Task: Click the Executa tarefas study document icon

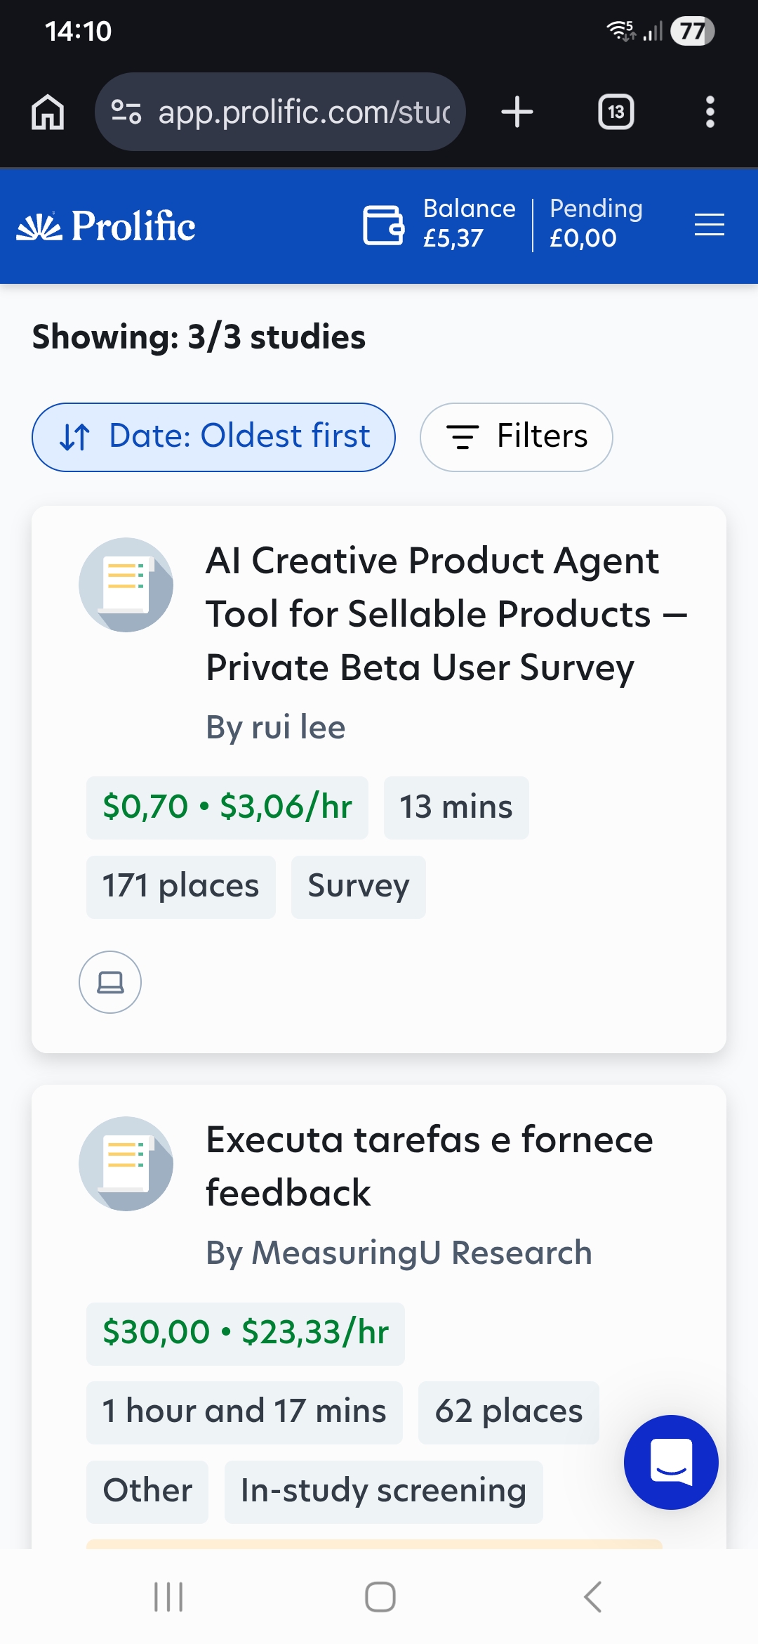Action: (126, 1164)
